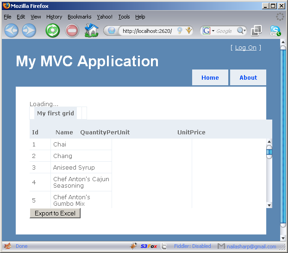Viewport: 288px width, 253px height.
Task: Click the browser Back arrow button
Action: (12, 31)
